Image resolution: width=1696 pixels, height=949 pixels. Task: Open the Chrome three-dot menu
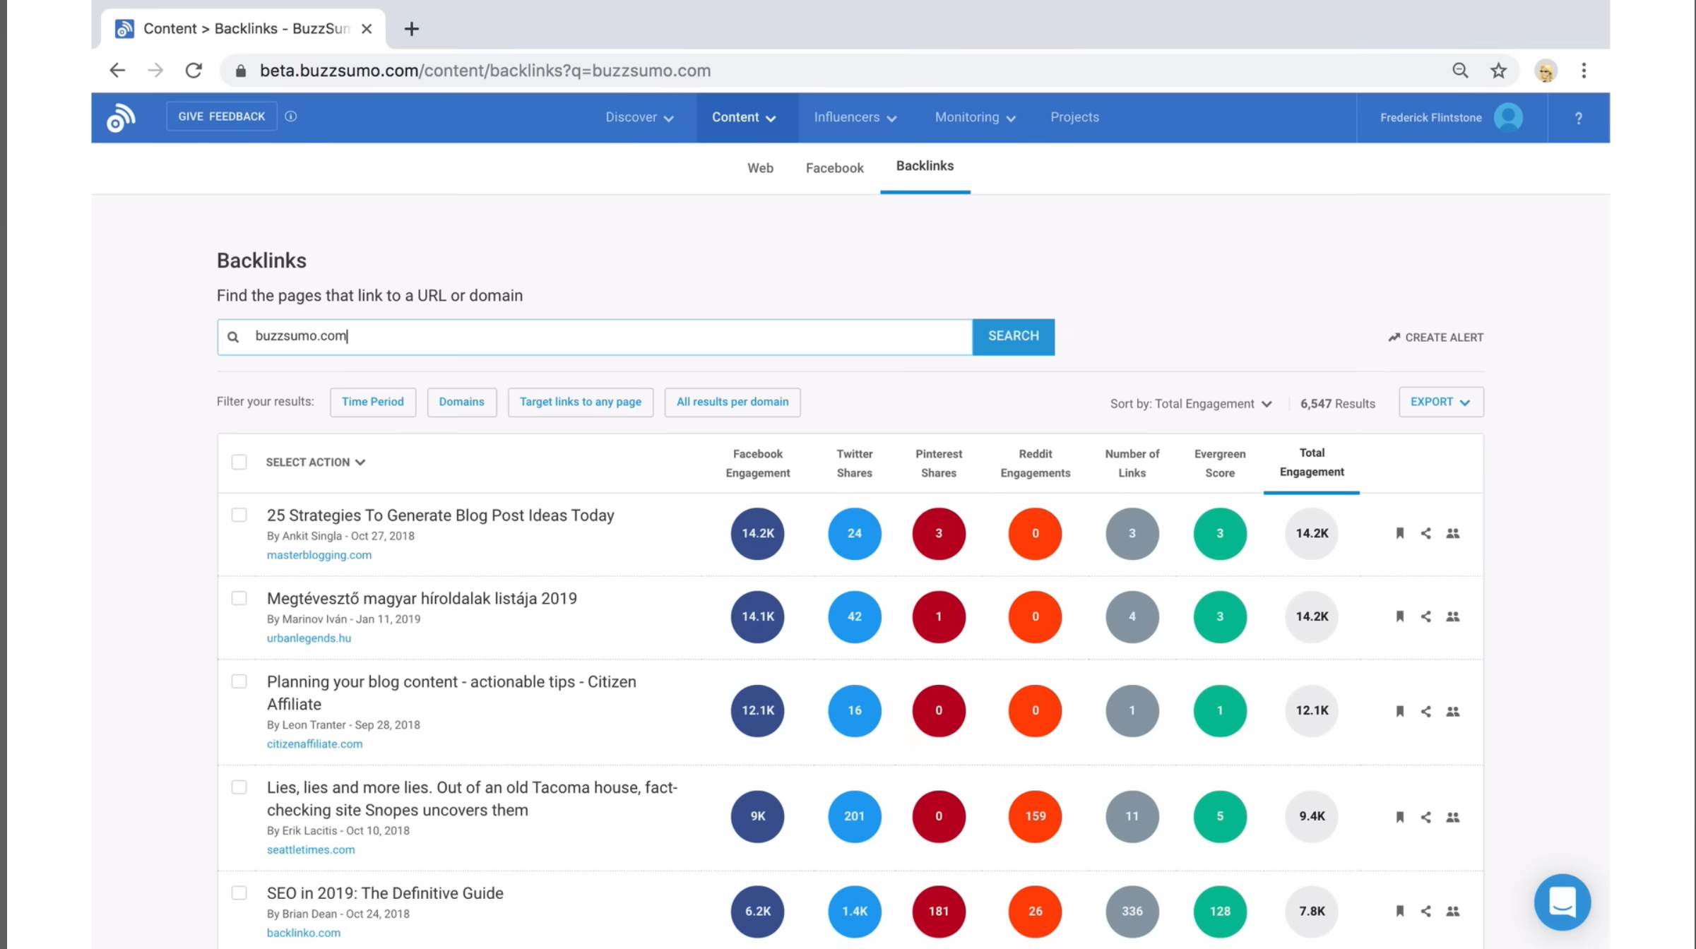(x=1584, y=71)
